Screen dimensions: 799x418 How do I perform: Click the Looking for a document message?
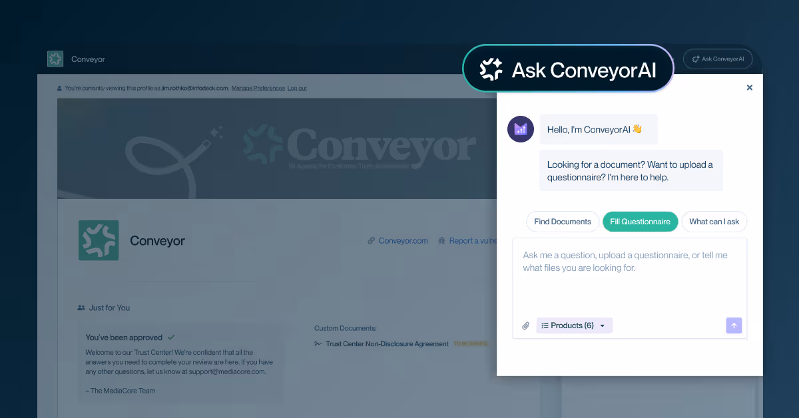[x=631, y=171]
